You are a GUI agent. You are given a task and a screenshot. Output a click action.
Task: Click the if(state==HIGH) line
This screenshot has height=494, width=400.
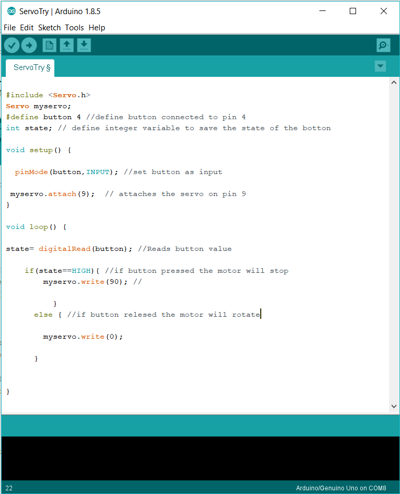click(x=157, y=271)
